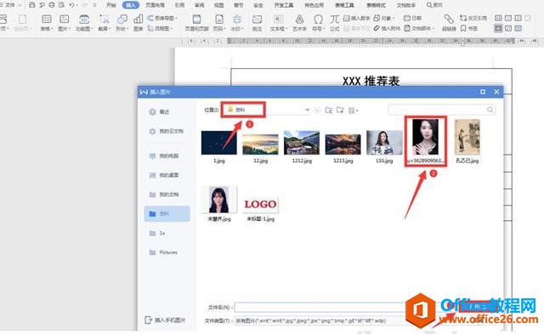Open the view mode dropdown in dialog
The image size is (544, 334).
tap(353, 110)
